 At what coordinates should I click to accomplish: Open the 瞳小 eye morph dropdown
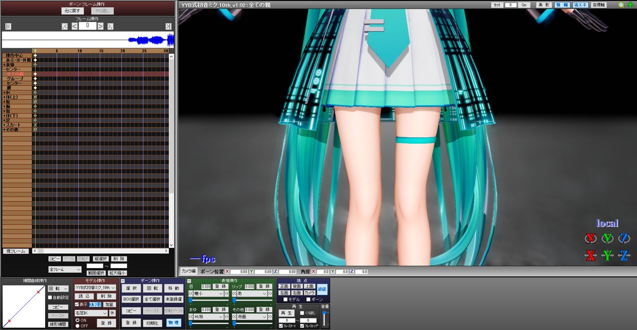(x=209, y=293)
